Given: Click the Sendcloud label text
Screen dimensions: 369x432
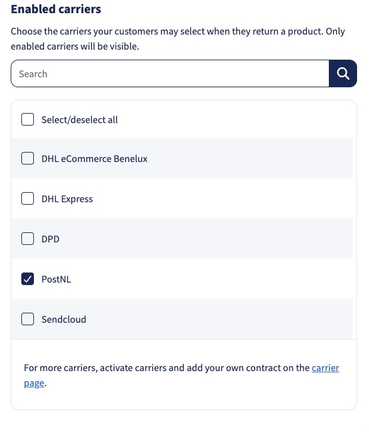Looking at the screenshot, I should click(x=64, y=320).
